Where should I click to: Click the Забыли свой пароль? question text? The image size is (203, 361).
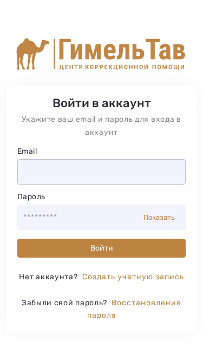(64, 303)
